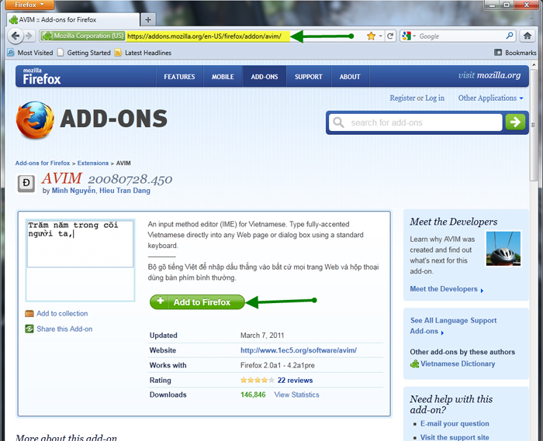The height and width of the screenshot is (441, 543).
Task: Open author Minh Nguyễn's profile link
Action: [x=74, y=191]
